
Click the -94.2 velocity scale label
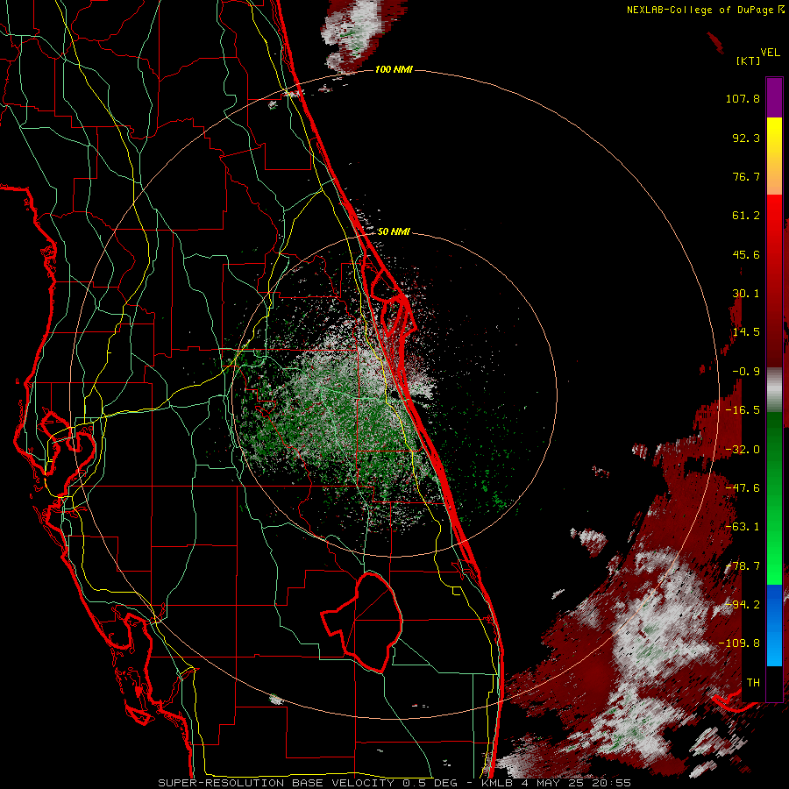pos(743,604)
